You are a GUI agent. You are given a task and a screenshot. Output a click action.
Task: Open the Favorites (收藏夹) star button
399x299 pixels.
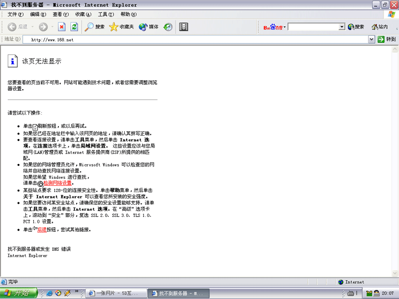click(121, 27)
